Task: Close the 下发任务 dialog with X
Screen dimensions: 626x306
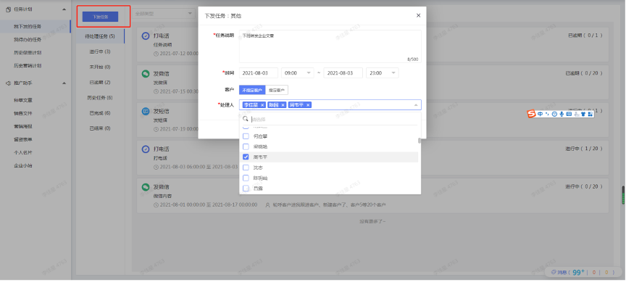Action: click(418, 15)
